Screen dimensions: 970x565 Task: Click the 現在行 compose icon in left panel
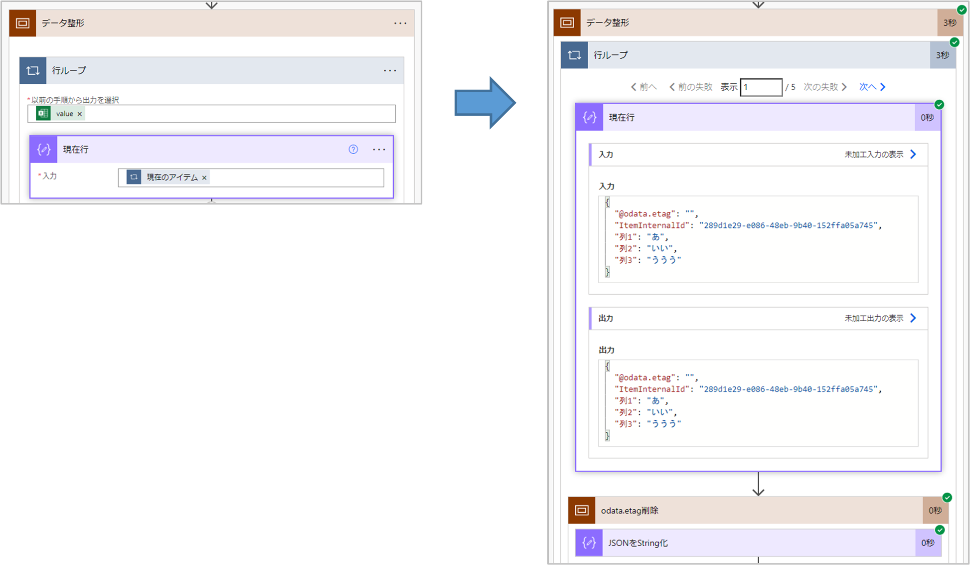pos(44,150)
